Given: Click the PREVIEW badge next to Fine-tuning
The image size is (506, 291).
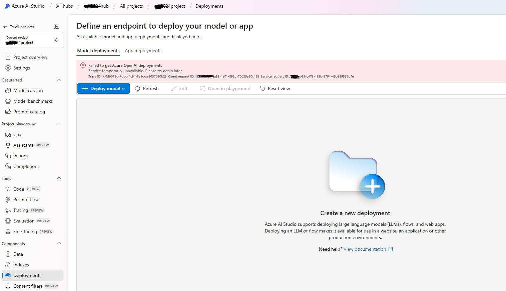Looking at the screenshot, I should click(46, 231).
